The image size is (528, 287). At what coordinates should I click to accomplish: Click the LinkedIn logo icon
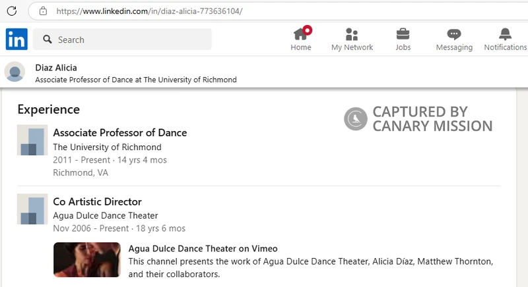coord(16,39)
